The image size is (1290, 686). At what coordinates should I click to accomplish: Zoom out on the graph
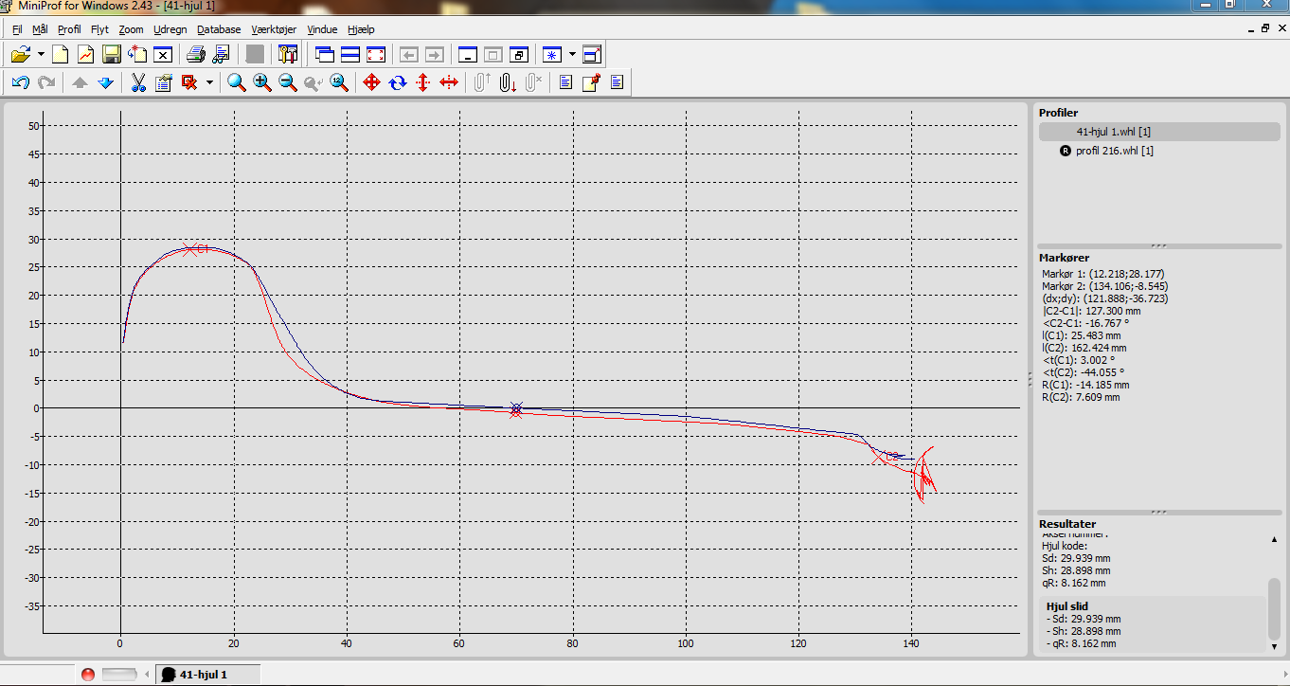288,82
